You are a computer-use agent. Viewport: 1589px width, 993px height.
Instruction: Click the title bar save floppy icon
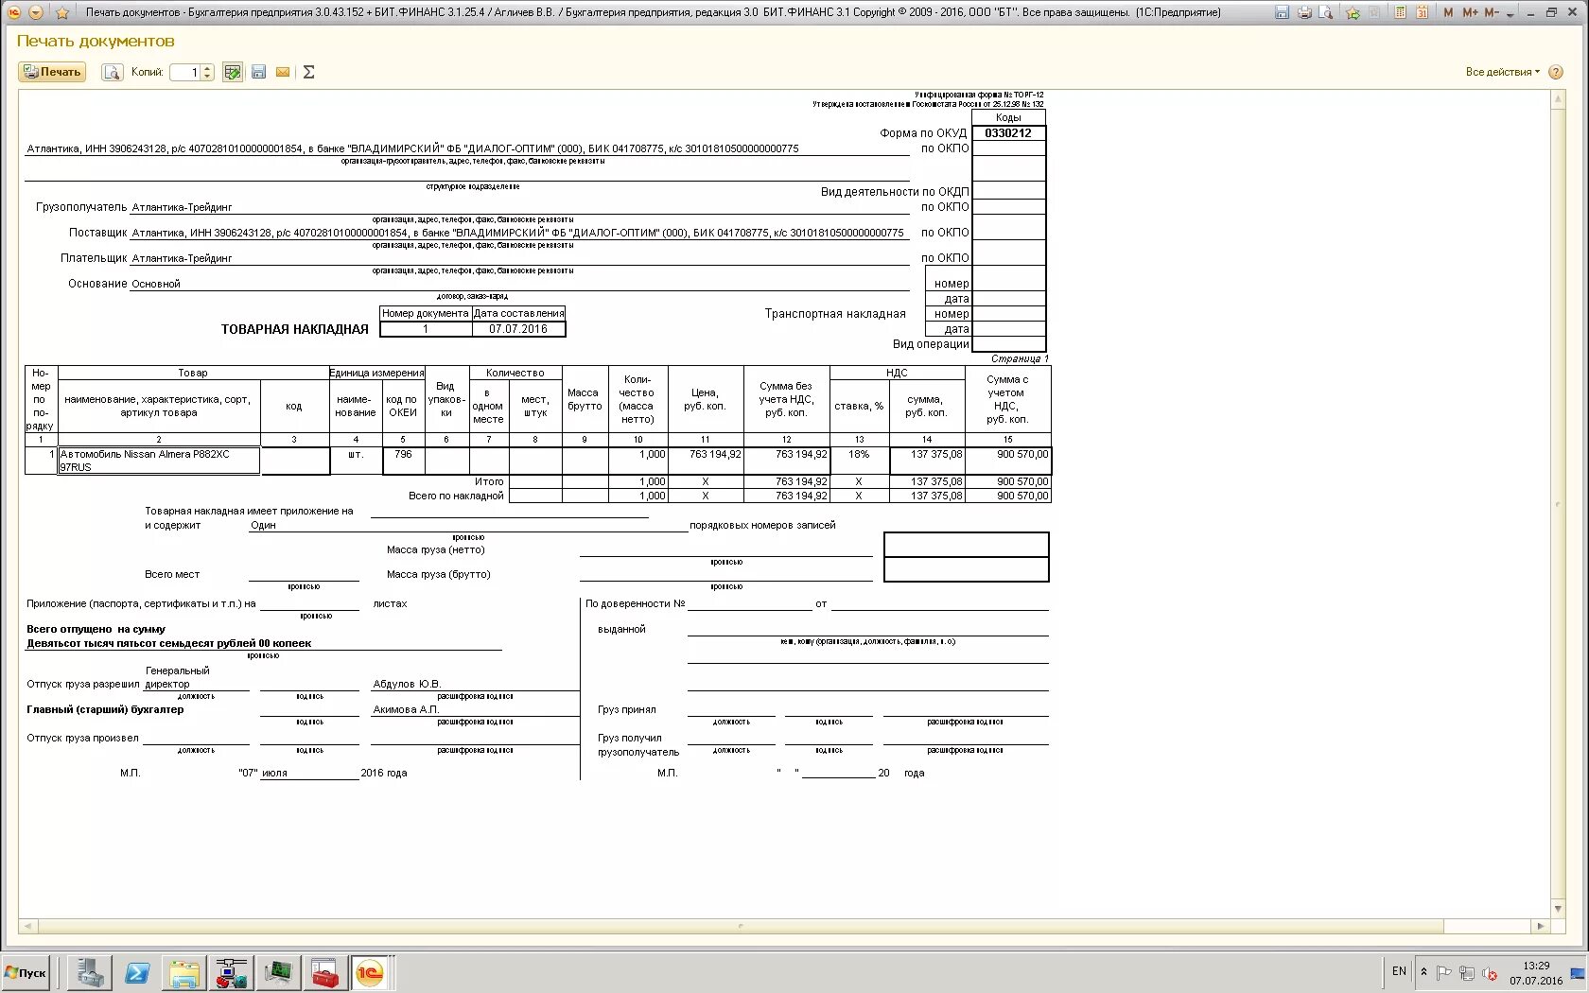tap(1282, 12)
